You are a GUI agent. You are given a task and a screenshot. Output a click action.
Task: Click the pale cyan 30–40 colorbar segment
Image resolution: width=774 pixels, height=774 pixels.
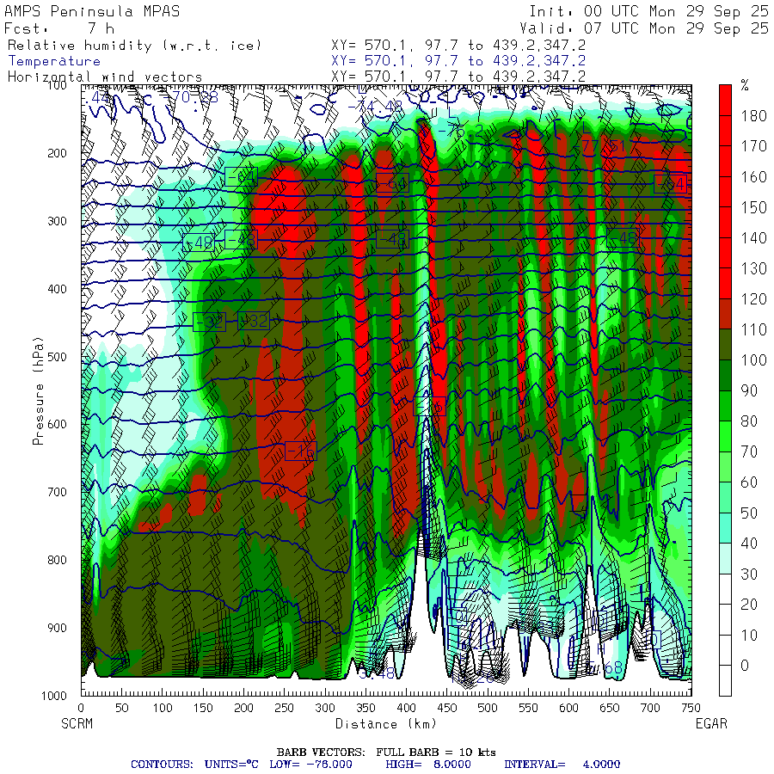tap(725, 558)
